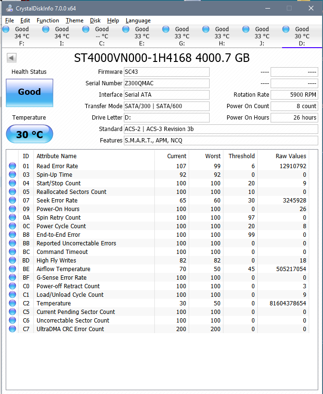Click the Good health status button
323x394 pixels.
30,93
